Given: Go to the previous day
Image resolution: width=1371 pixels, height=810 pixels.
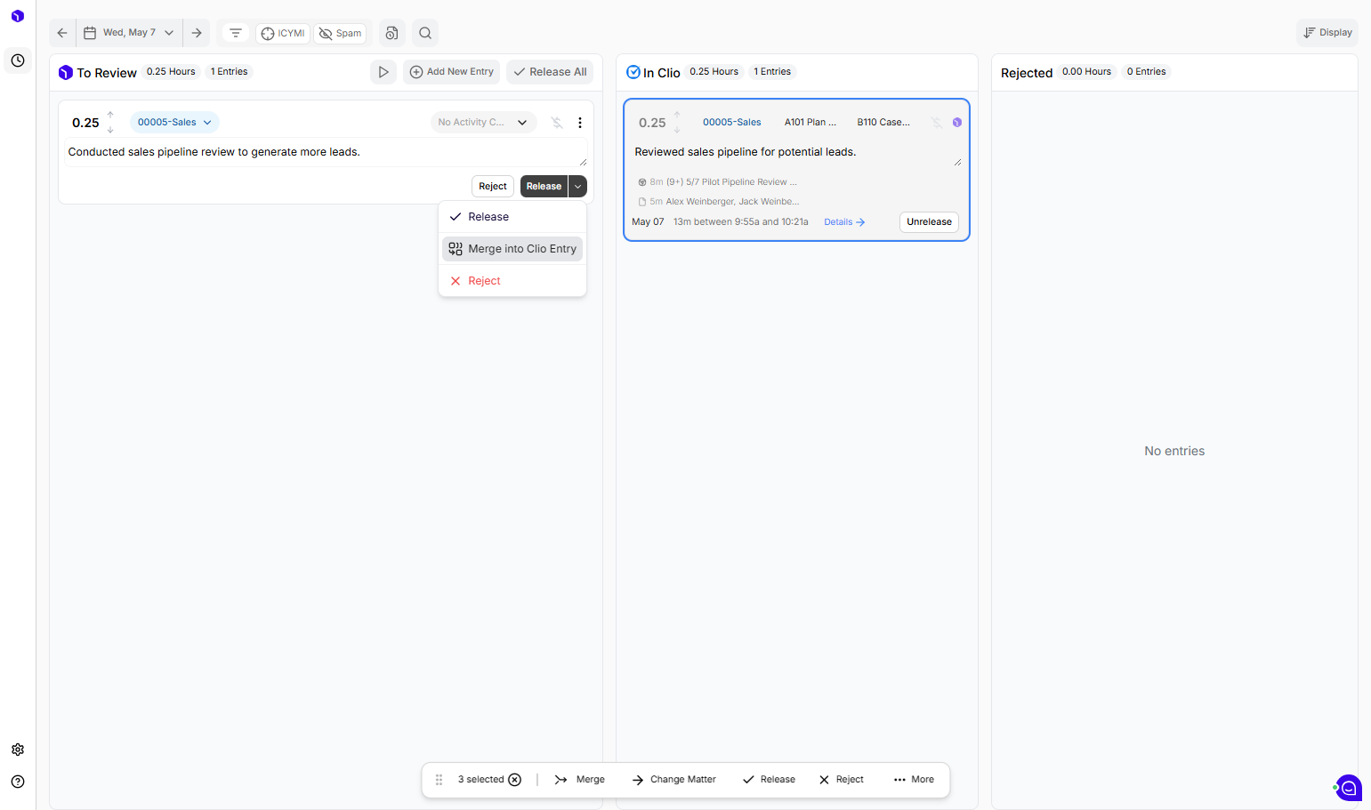Looking at the screenshot, I should tap(62, 33).
